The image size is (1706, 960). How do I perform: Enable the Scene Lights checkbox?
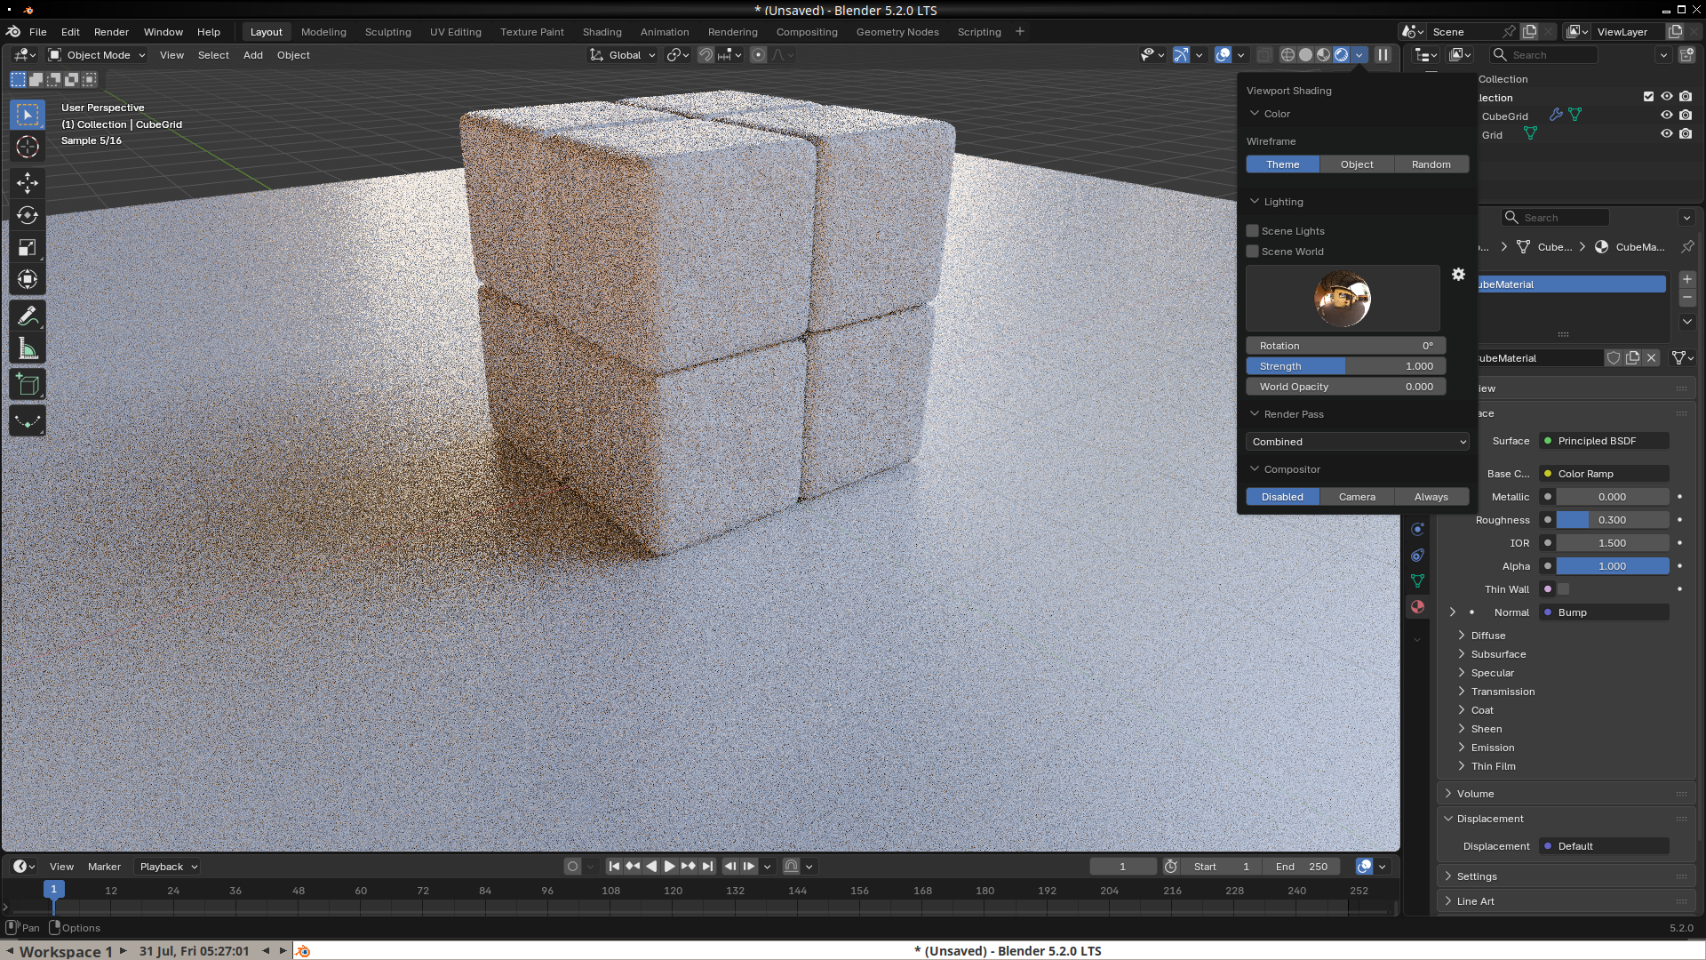click(1253, 231)
